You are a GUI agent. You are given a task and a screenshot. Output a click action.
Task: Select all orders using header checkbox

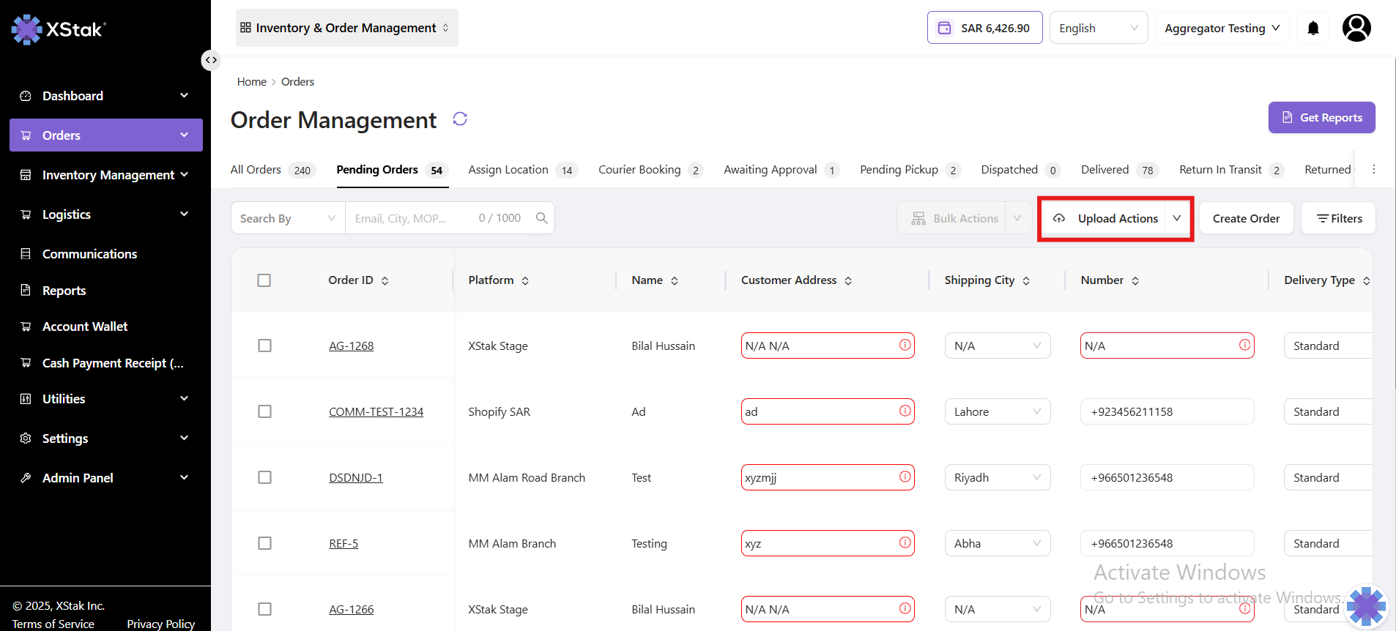[x=264, y=280]
